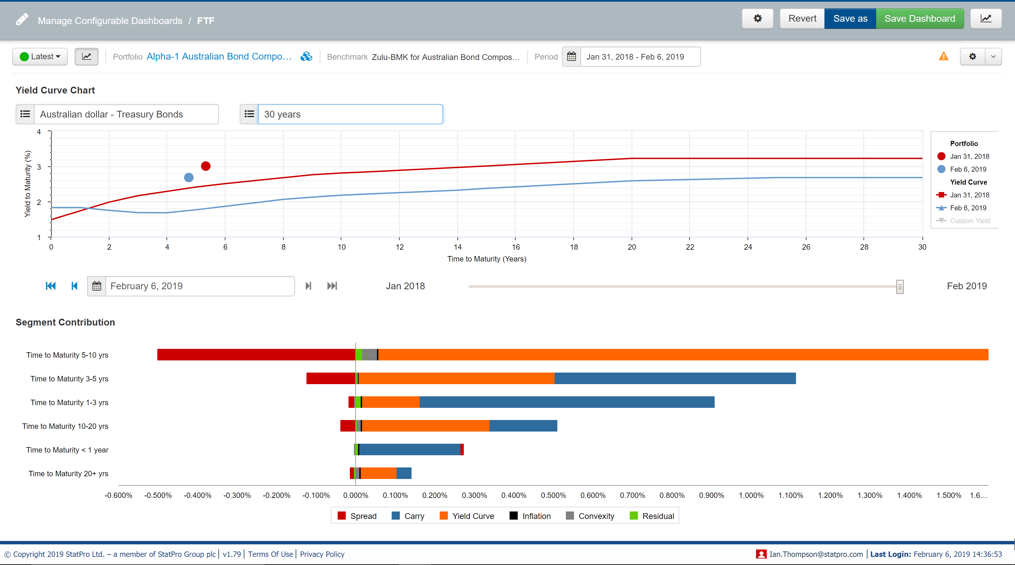Open the yield curve list for Australian dollar
The image size is (1015, 565).
(25, 114)
